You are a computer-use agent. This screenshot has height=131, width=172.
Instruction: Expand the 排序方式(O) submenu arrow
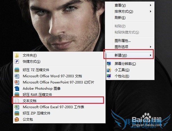tap(151, 12)
